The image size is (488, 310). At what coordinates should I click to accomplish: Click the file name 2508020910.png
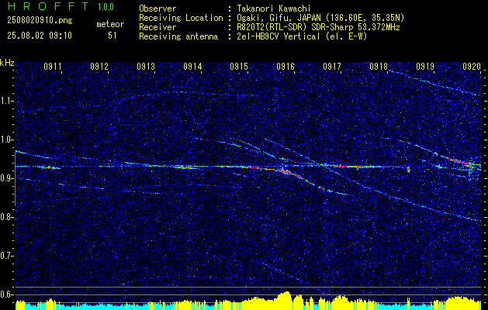40,21
